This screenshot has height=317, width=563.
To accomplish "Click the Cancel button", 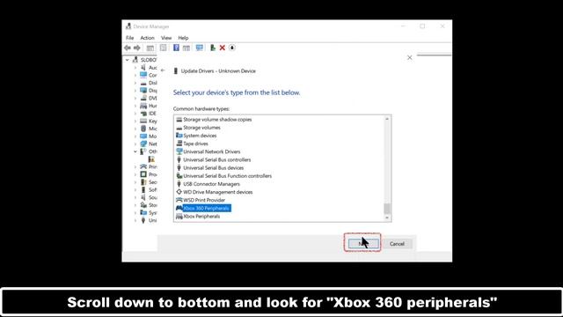I will [x=397, y=244].
